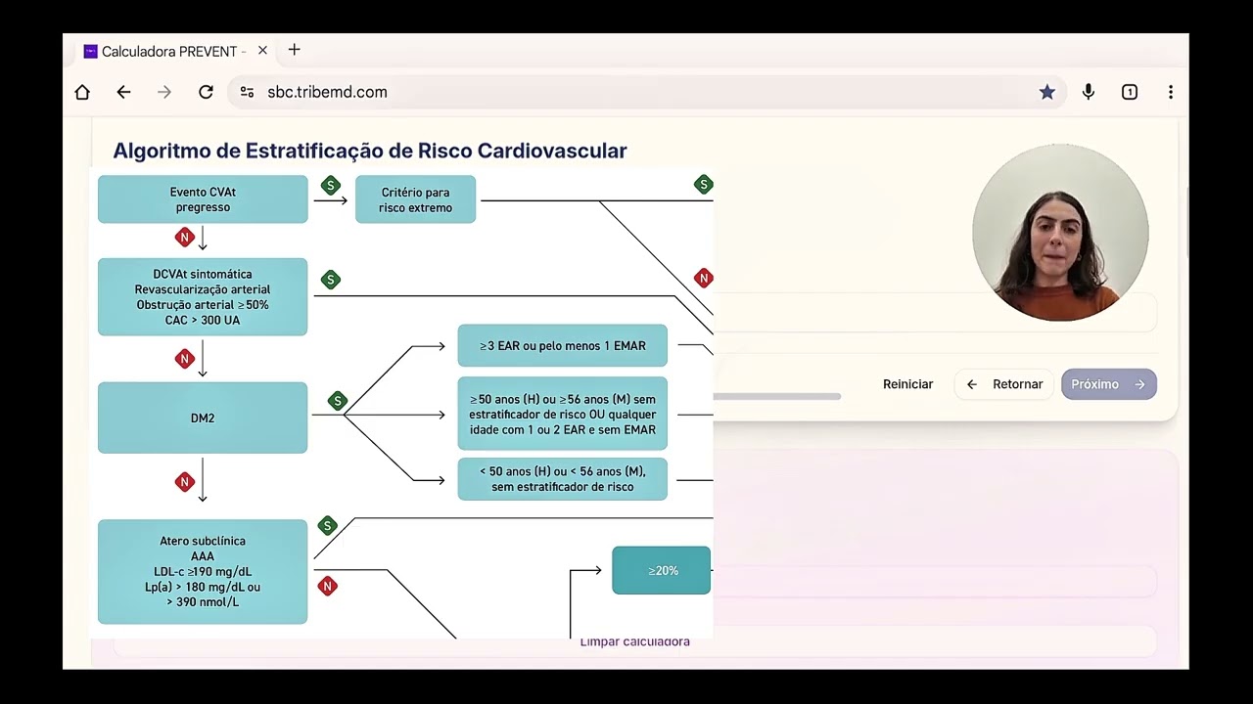
Task: Go back with the browser back arrow
Action: (x=123, y=92)
